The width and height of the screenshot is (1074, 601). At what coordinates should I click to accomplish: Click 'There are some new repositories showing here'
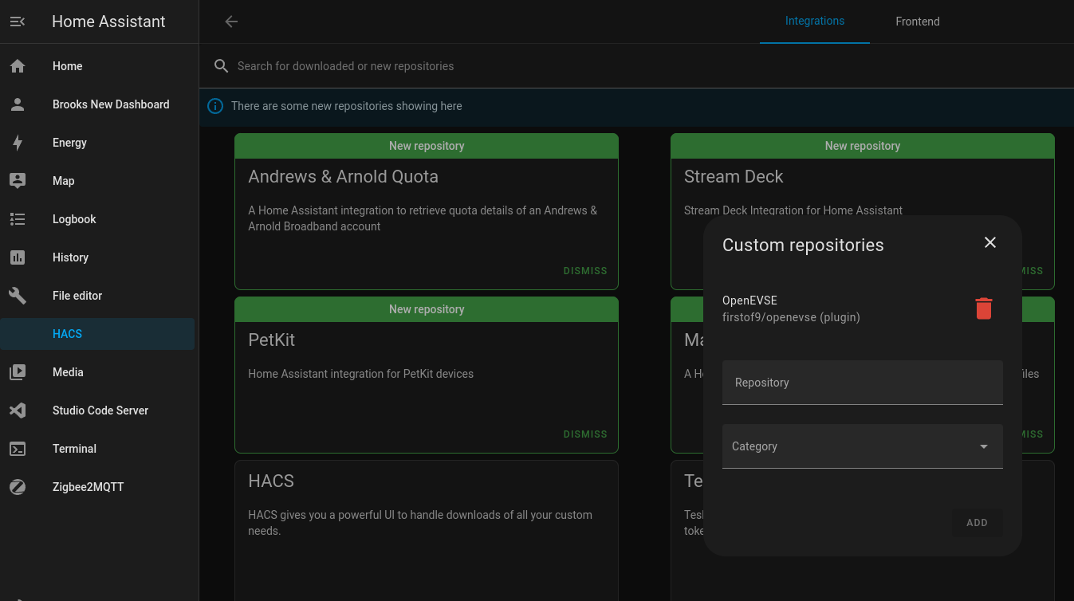tap(346, 106)
